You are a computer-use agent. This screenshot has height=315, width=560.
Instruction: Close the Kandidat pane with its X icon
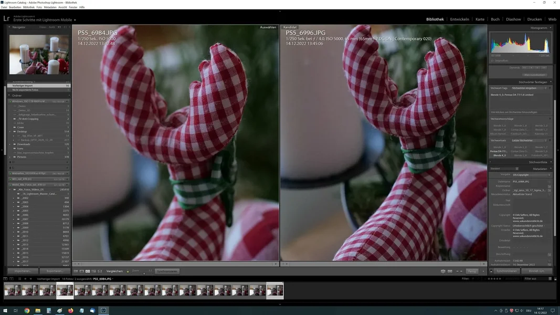click(483, 264)
